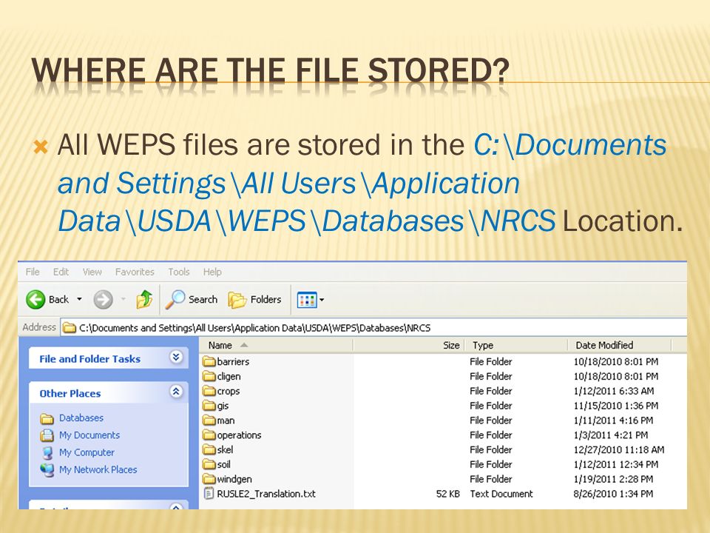This screenshot has width=710, height=533.
Task: Click the cligen folder name
Action: pos(229,377)
